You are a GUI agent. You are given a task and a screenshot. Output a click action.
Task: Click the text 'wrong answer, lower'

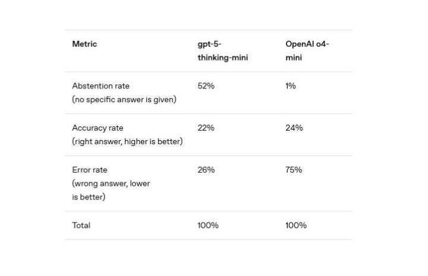coord(112,183)
